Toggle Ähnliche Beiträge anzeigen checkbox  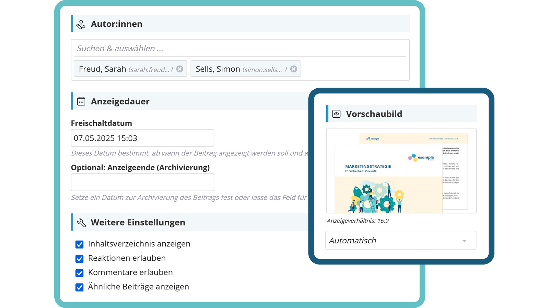click(x=80, y=287)
